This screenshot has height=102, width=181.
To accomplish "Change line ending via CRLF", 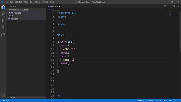I will point(165,100).
